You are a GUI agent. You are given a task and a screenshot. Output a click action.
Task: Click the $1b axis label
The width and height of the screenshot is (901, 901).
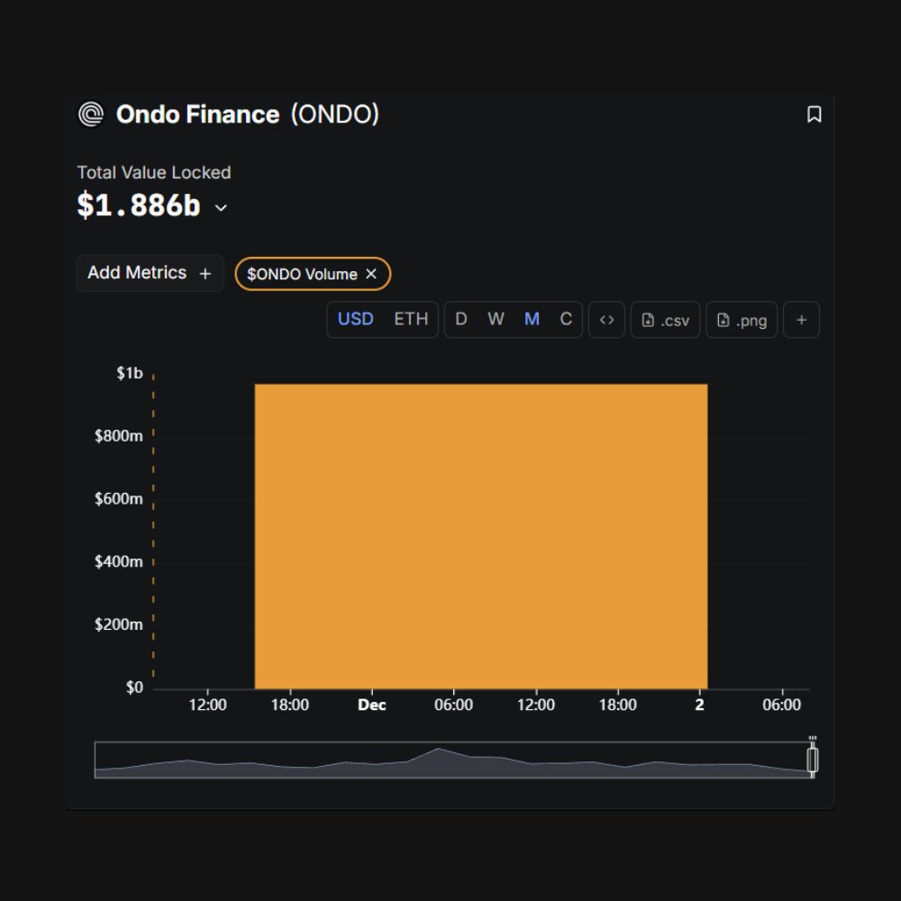(x=129, y=373)
